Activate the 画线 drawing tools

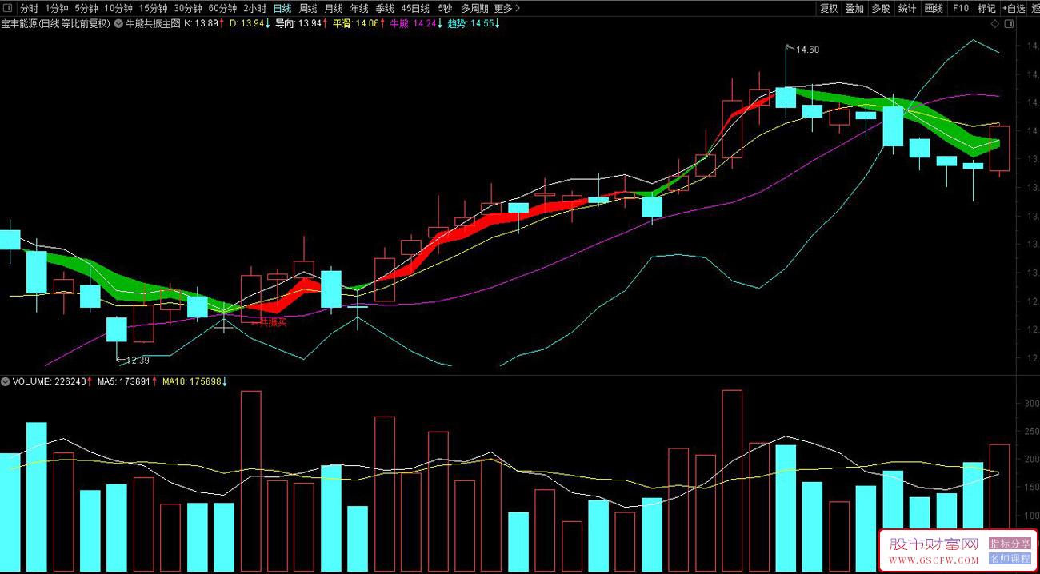(x=934, y=8)
